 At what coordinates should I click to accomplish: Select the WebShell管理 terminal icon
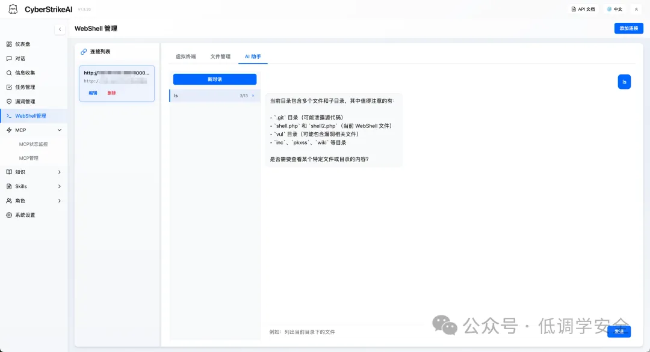pos(9,116)
